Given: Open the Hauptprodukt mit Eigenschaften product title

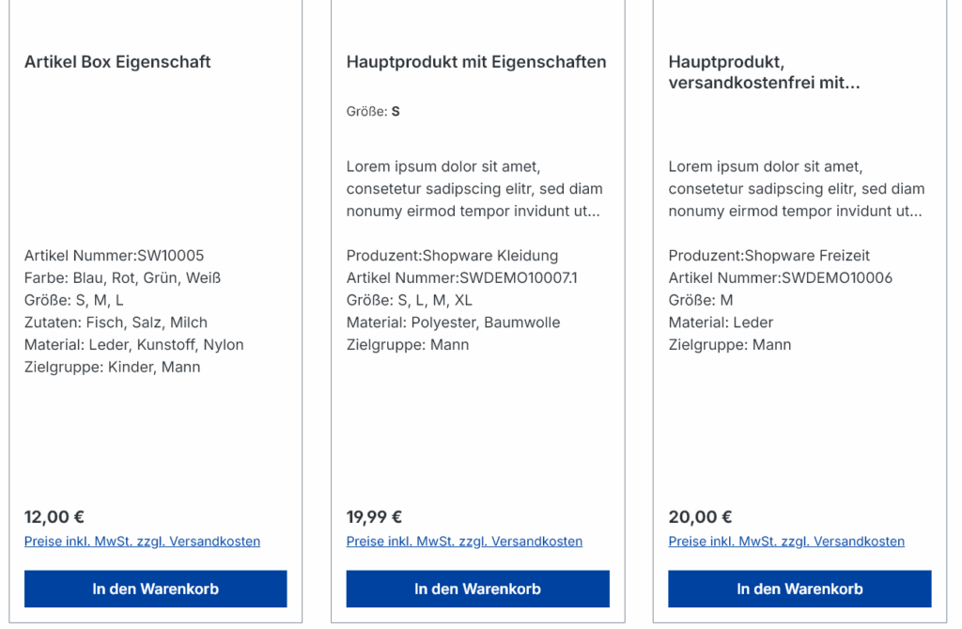Looking at the screenshot, I should (476, 62).
